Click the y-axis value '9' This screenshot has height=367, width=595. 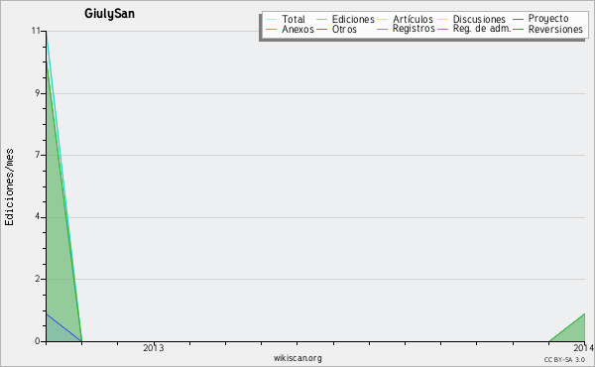[38, 93]
